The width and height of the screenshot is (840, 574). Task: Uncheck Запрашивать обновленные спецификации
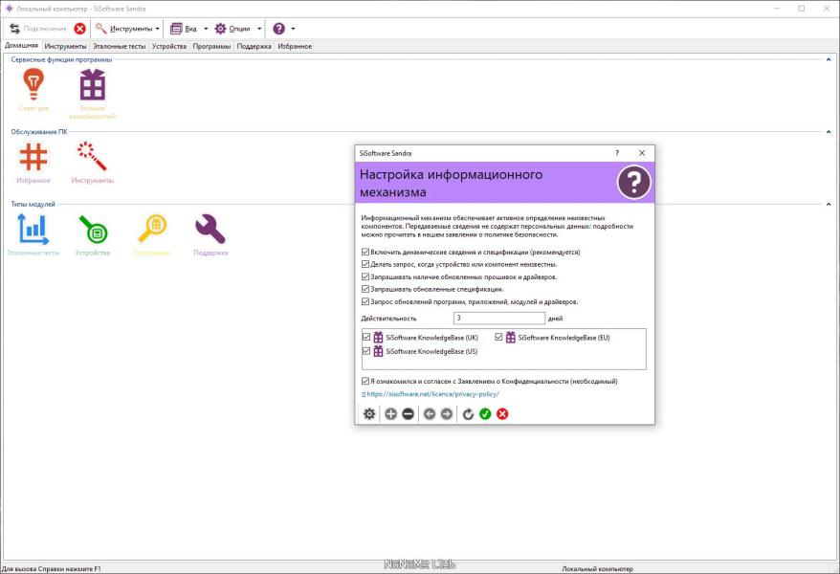point(365,289)
